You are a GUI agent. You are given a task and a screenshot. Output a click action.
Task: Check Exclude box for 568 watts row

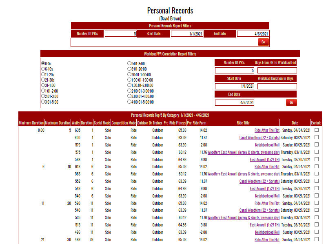(317, 159)
